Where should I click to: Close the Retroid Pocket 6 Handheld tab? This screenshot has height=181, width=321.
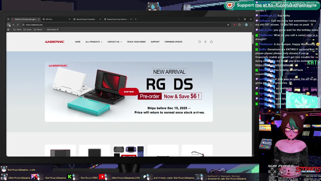tap(100, 19)
